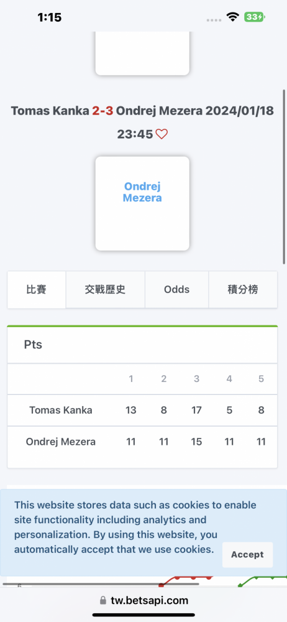This screenshot has height=622, width=287.
Task: Tap the Wi-Fi status icon
Action: point(233,17)
